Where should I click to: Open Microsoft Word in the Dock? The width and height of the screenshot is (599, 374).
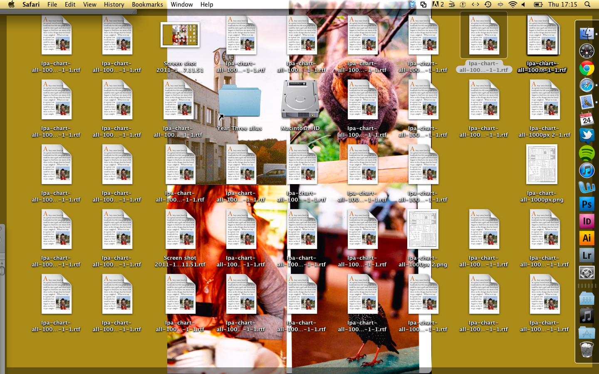pyautogui.click(x=587, y=187)
